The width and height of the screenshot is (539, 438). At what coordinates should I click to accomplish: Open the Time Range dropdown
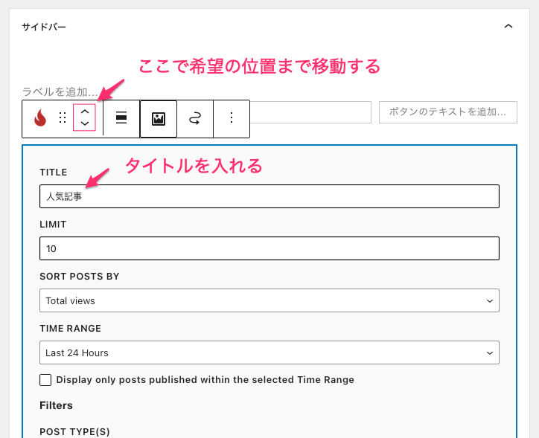point(269,352)
